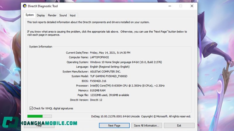Click the Computer Name label
Screen dimensions: 234x131
[79, 57]
